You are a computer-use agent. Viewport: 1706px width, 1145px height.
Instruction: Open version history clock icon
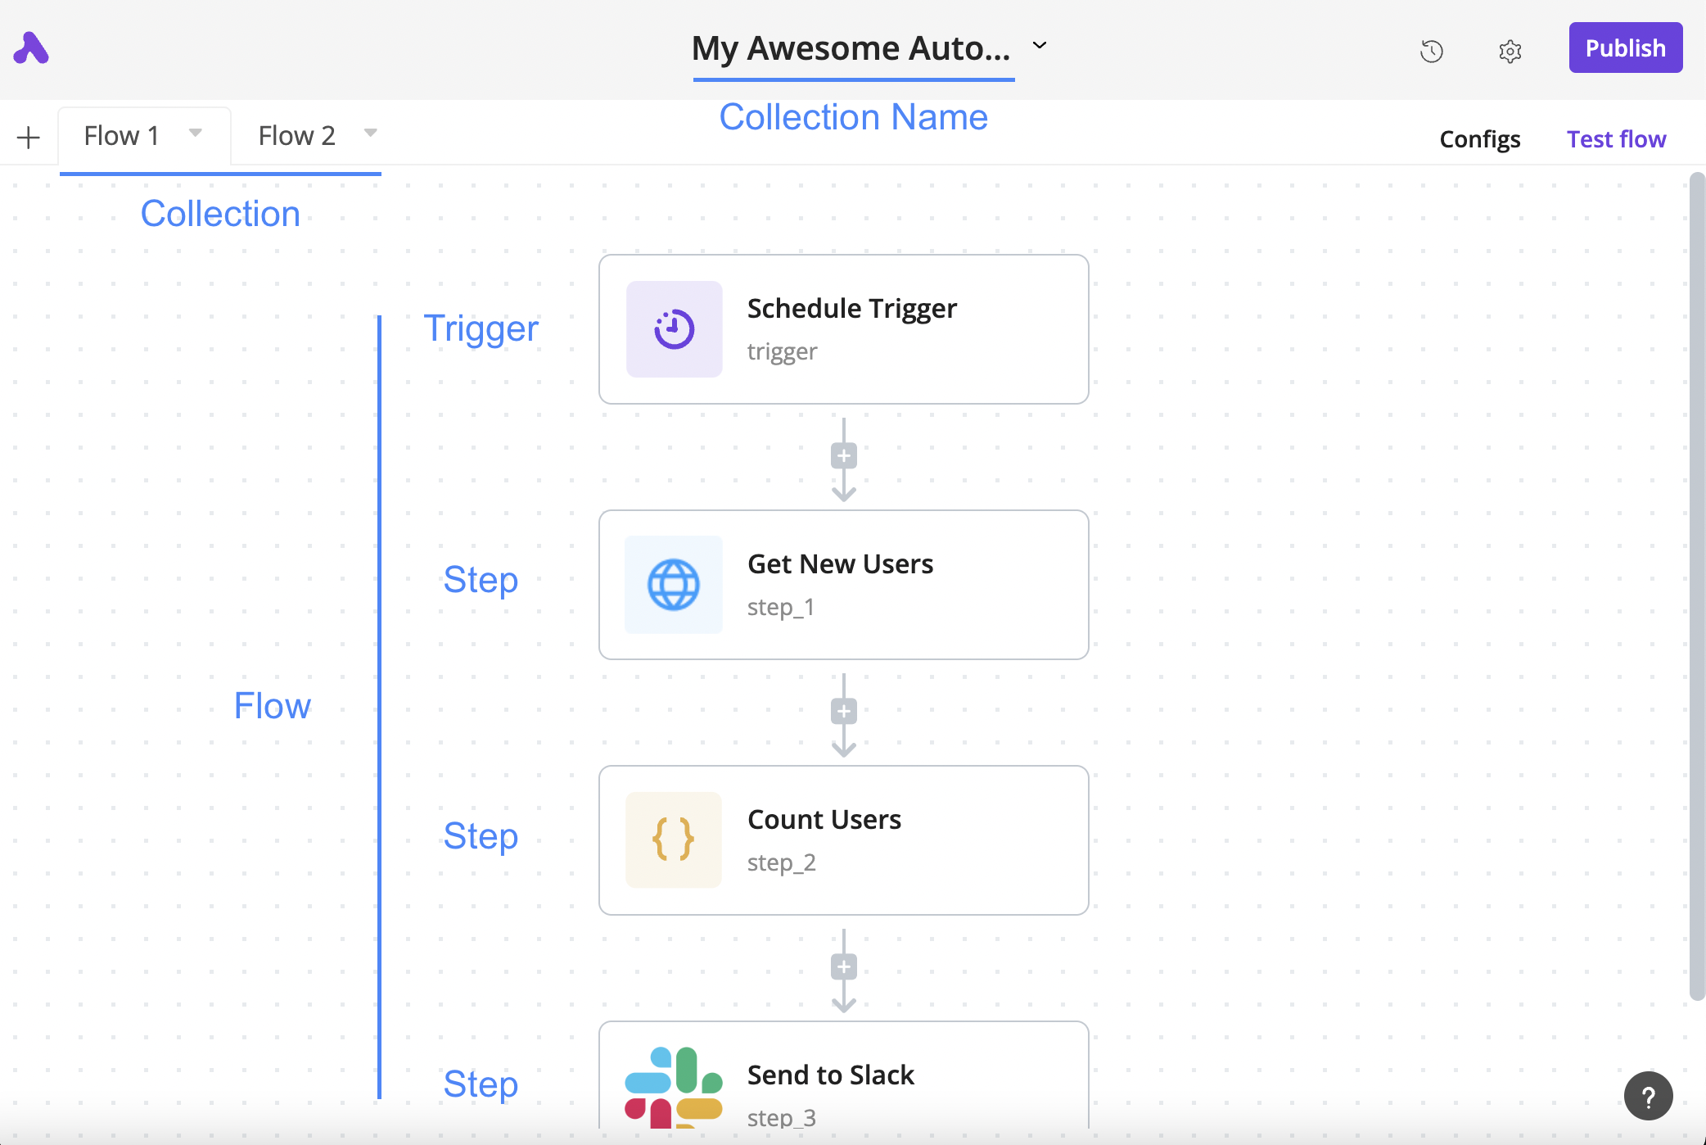click(1431, 51)
